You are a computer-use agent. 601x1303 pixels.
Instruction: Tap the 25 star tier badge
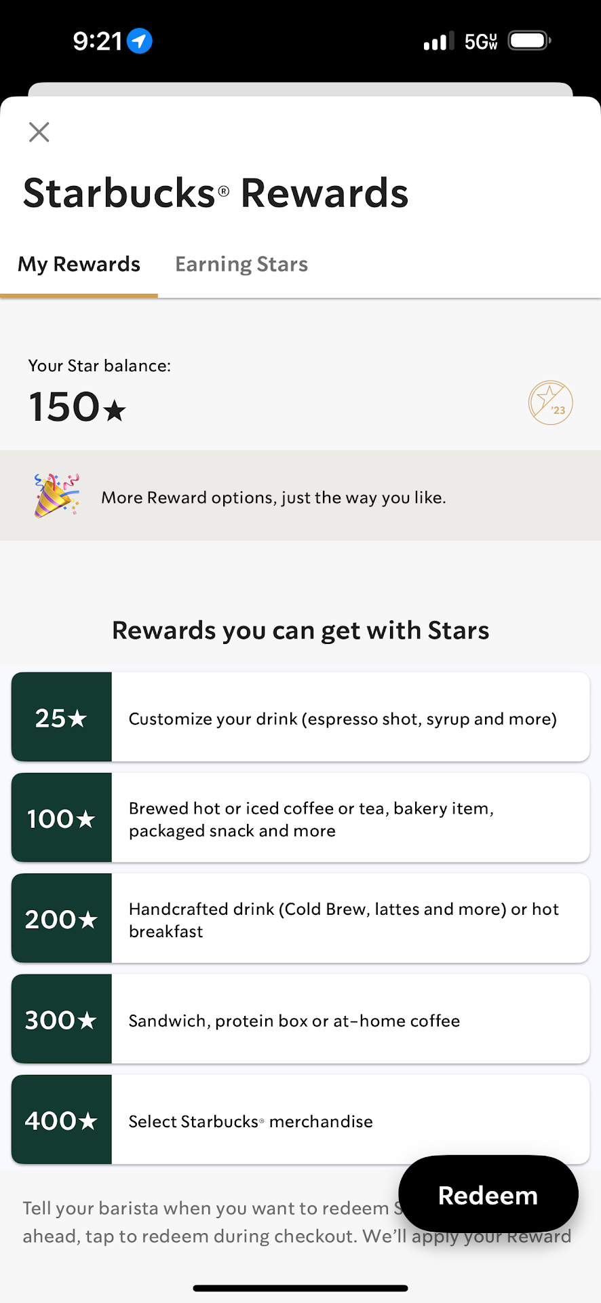pos(62,717)
